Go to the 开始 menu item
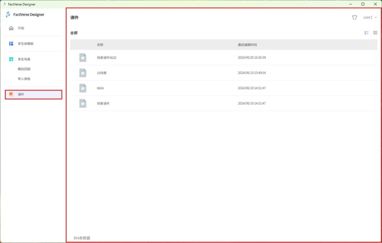 [x=21, y=28]
